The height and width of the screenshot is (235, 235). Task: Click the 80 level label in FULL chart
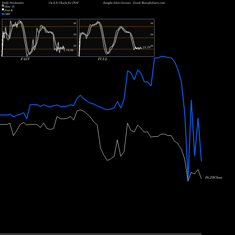click(152, 23)
